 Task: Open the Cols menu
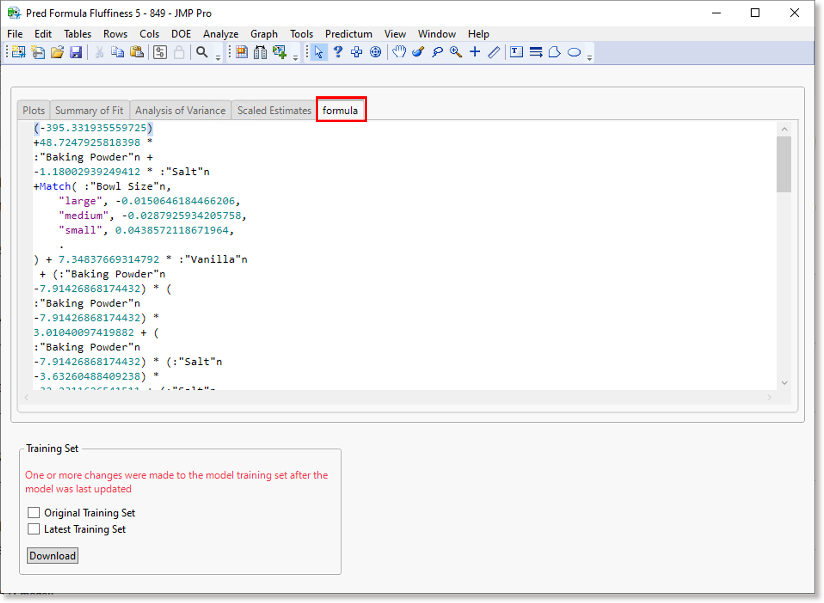click(x=149, y=34)
